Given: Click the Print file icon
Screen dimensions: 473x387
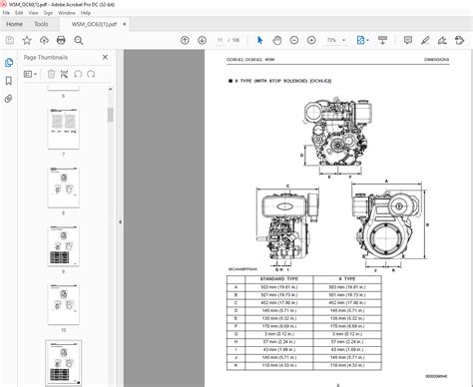Looking at the screenshot, I should 61,41.
